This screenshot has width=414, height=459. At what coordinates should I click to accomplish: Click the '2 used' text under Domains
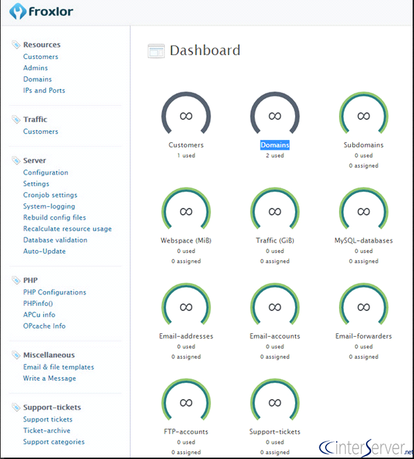click(x=275, y=156)
